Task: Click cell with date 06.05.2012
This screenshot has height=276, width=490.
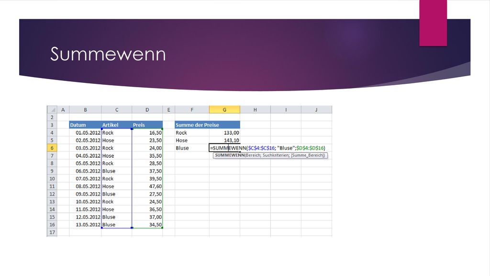Action: [x=85, y=171]
